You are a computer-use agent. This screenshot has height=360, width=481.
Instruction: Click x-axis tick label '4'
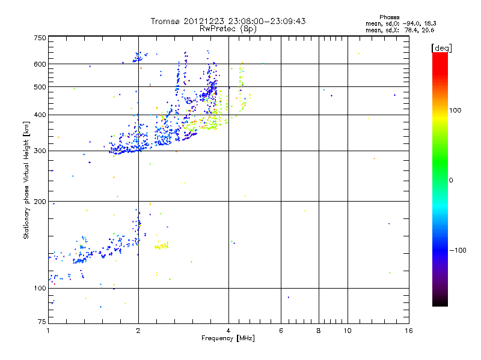[228, 331]
